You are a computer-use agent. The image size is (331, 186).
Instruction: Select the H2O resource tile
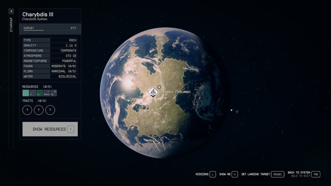(x=26, y=93)
